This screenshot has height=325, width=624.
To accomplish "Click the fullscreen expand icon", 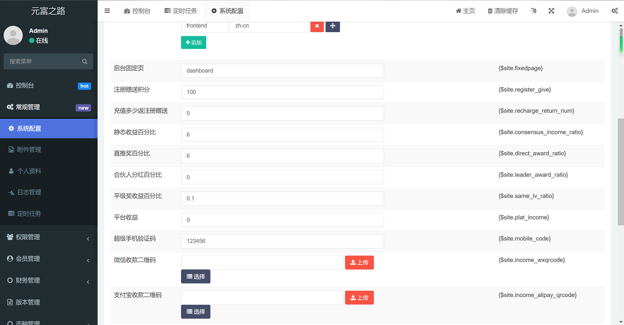I will [551, 11].
